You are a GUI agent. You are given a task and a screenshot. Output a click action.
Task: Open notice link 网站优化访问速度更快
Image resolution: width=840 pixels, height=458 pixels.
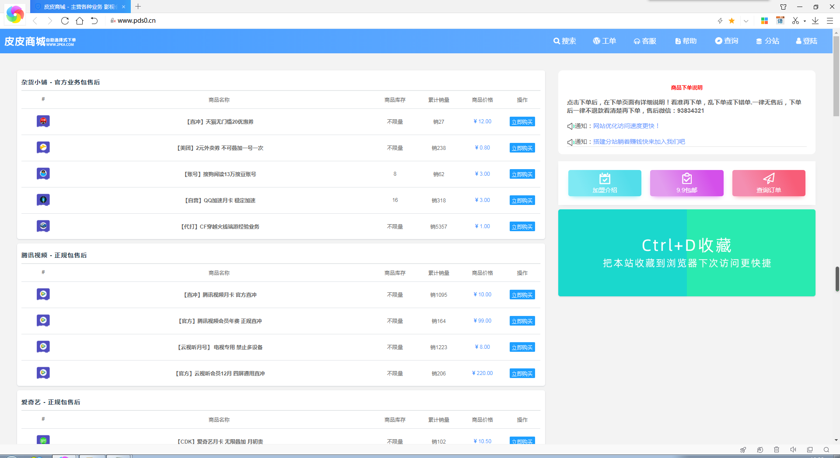click(x=626, y=126)
